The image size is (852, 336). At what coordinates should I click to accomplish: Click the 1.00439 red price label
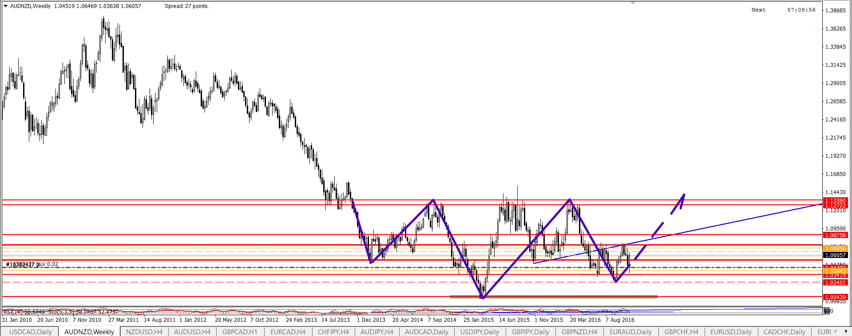[835, 297]
